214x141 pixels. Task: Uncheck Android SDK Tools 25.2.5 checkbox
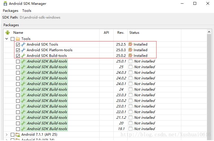pyautogui.click(x=18, y=44)
